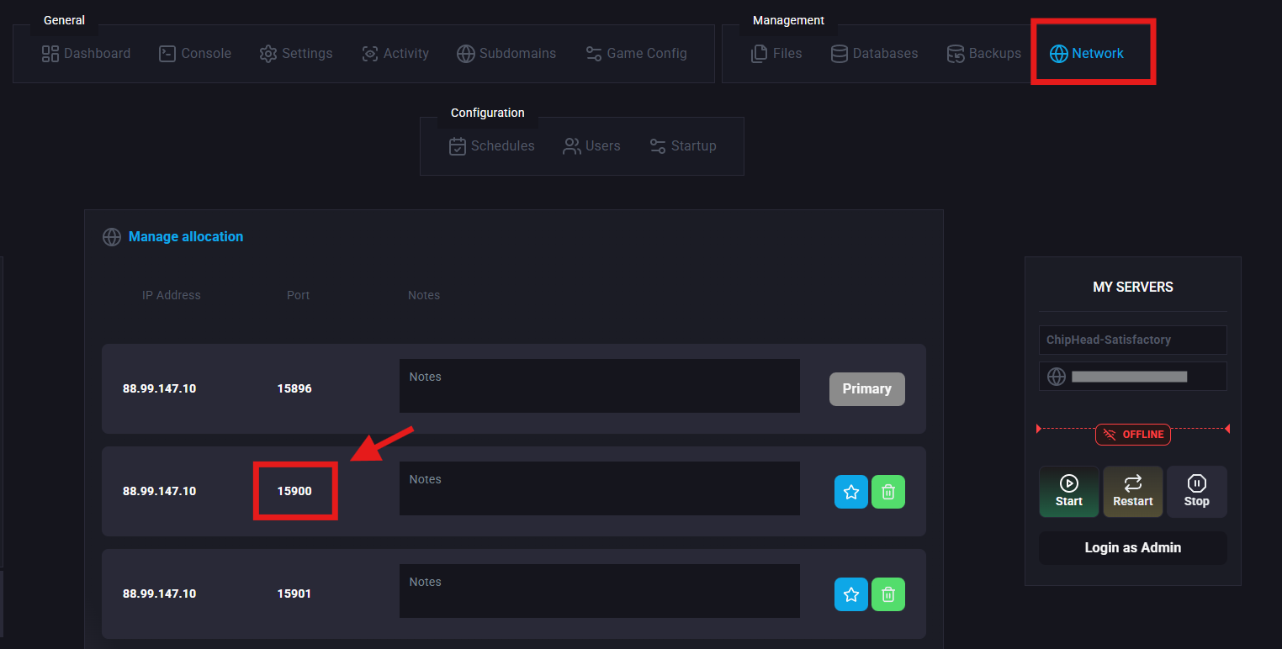This screenshot has height=649, width=1282.
Task: Start the server
Action: click(x=1069, y=492)
